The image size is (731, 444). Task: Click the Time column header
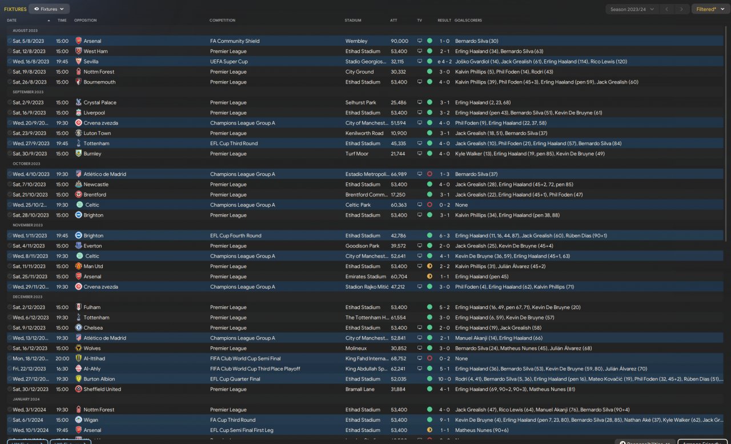(62, 21)
